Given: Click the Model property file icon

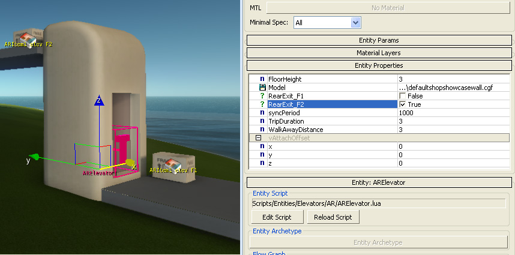Looking at the screenshot, I should [262, 88].
